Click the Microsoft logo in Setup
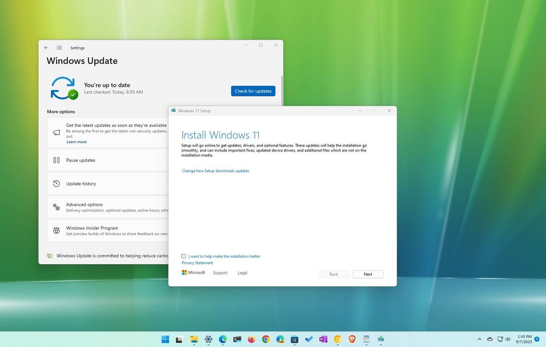The image size is (546, 347). [193, 272]
